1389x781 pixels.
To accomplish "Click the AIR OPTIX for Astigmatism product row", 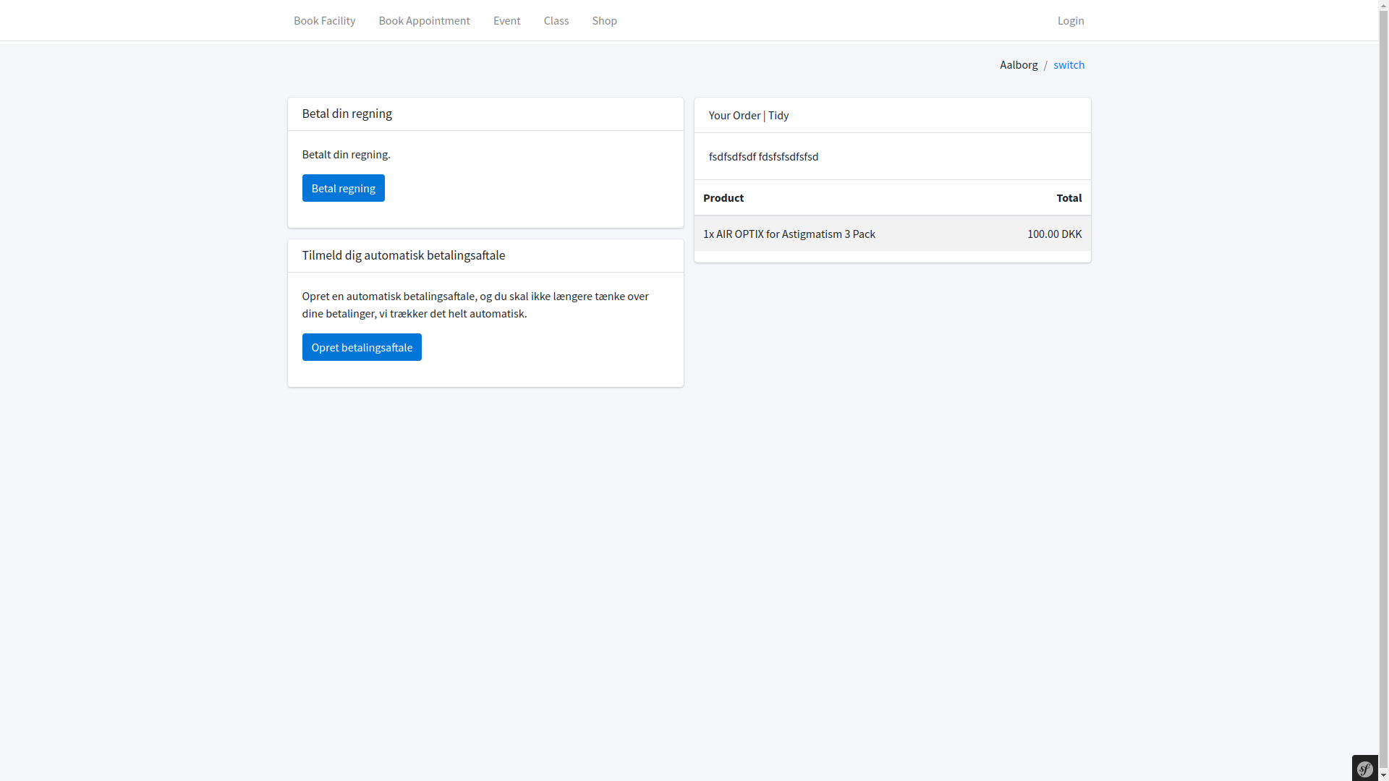I will 789,234.
